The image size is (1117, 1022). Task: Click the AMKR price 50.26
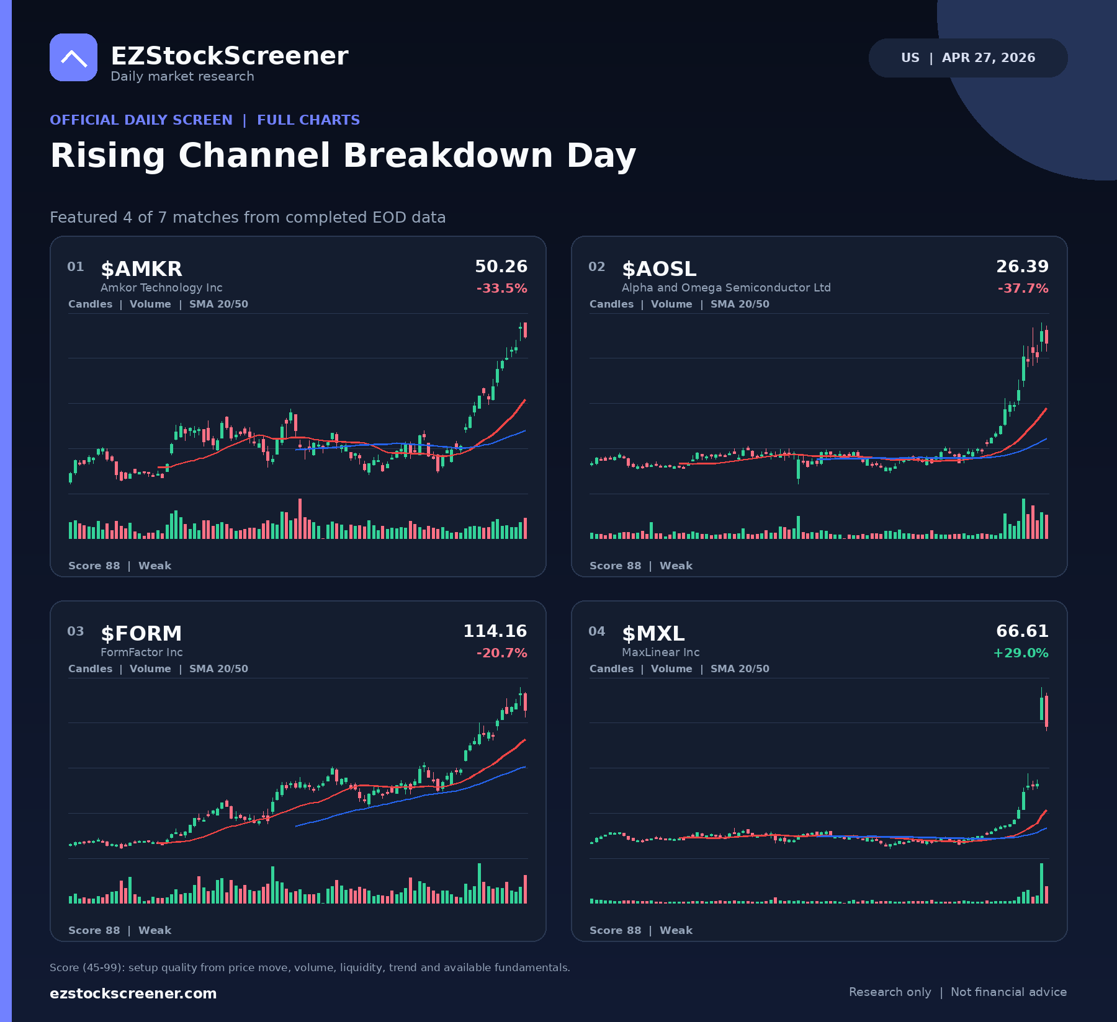(501, 267)
